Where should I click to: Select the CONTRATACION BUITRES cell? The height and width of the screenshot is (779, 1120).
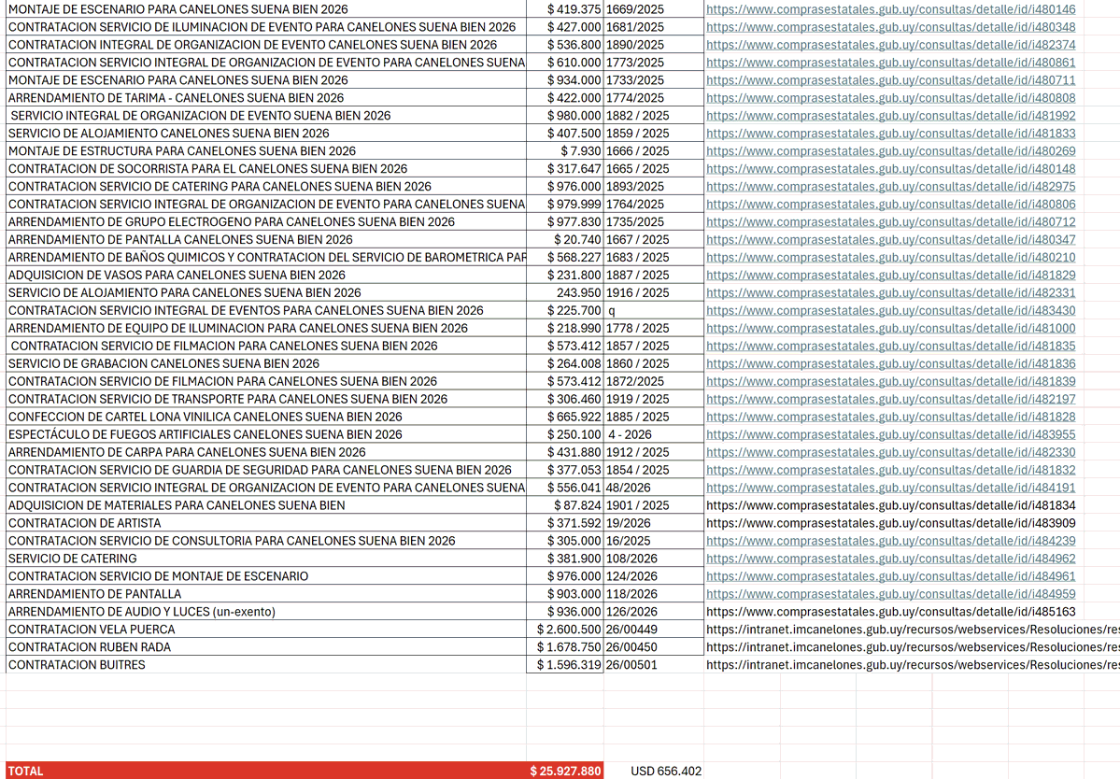click(265, 665)
